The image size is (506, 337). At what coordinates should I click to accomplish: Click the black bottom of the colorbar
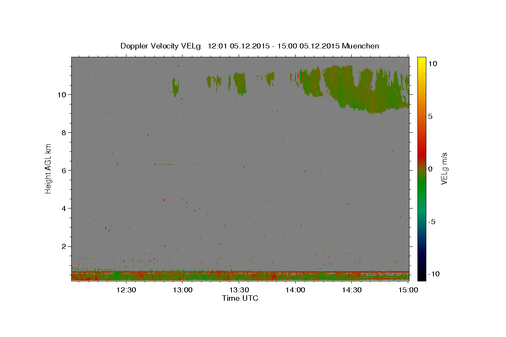pos(421,276)
